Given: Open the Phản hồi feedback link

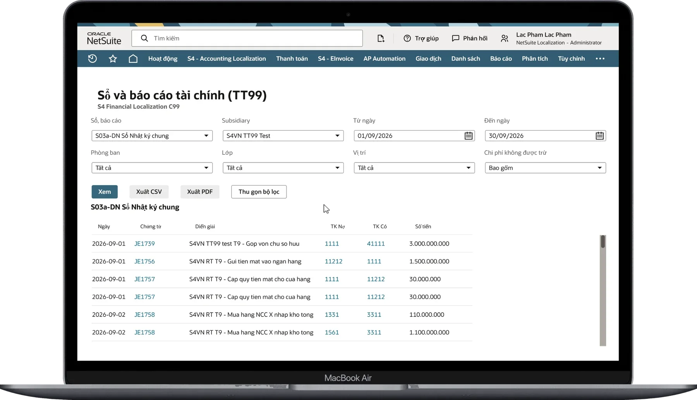Looking at the screenshot, I should pos(470,38).
